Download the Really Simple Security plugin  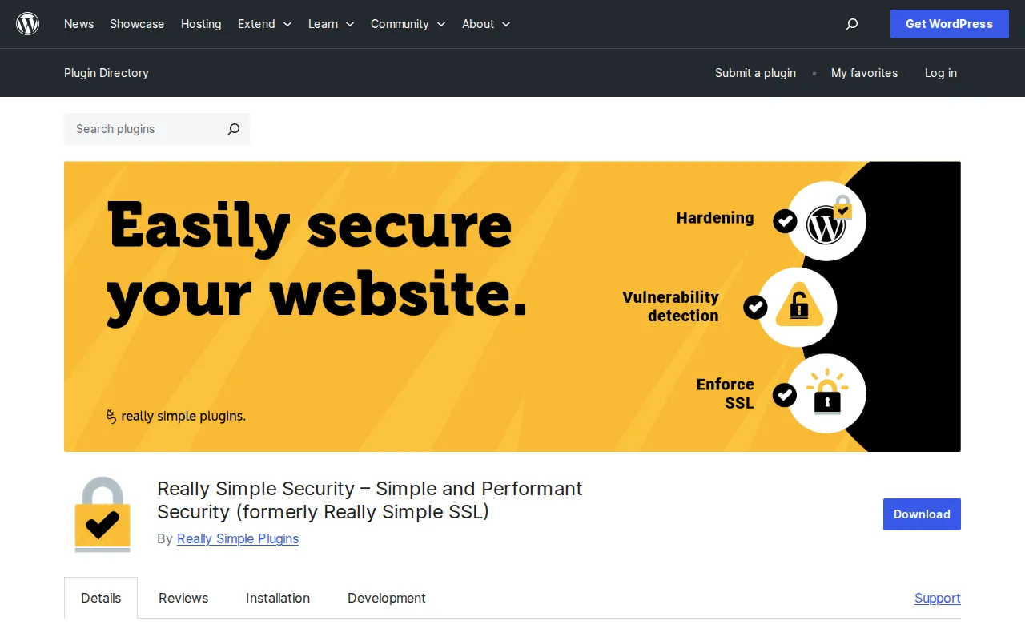(x=921, y=514)
